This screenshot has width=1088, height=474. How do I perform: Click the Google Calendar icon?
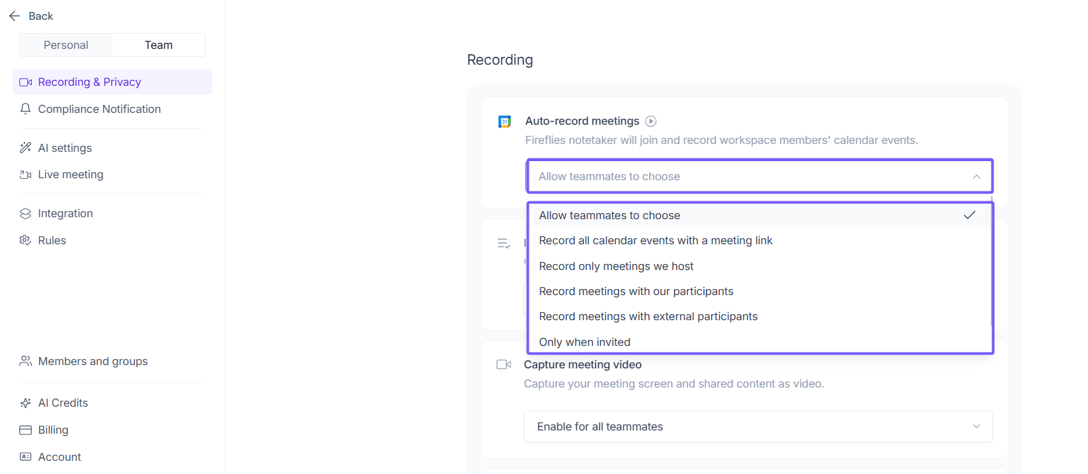[504, 121]
